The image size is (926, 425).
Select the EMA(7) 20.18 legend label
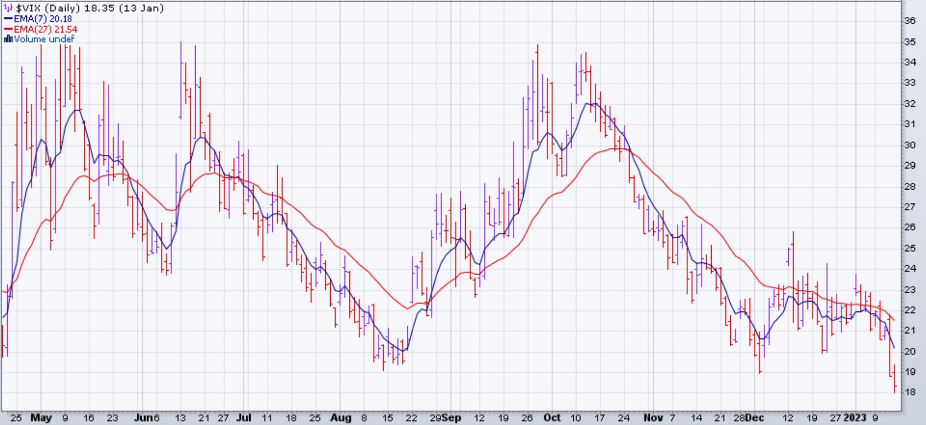pyautogui.click(x=43, y=19)
